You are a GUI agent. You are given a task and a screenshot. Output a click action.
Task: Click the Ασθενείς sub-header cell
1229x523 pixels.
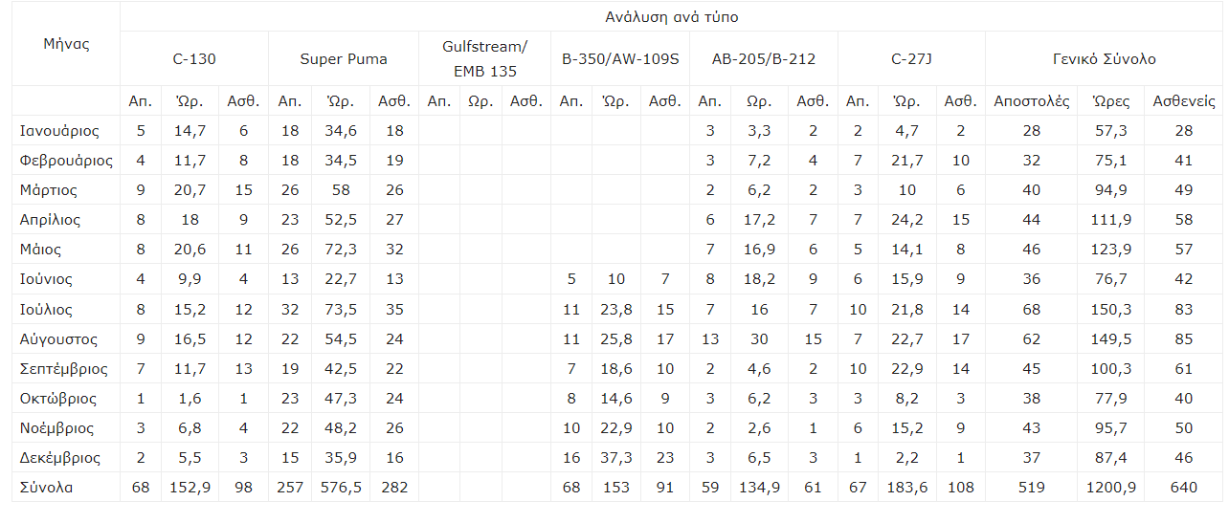pyautogui.click(x=1184, y=100)
